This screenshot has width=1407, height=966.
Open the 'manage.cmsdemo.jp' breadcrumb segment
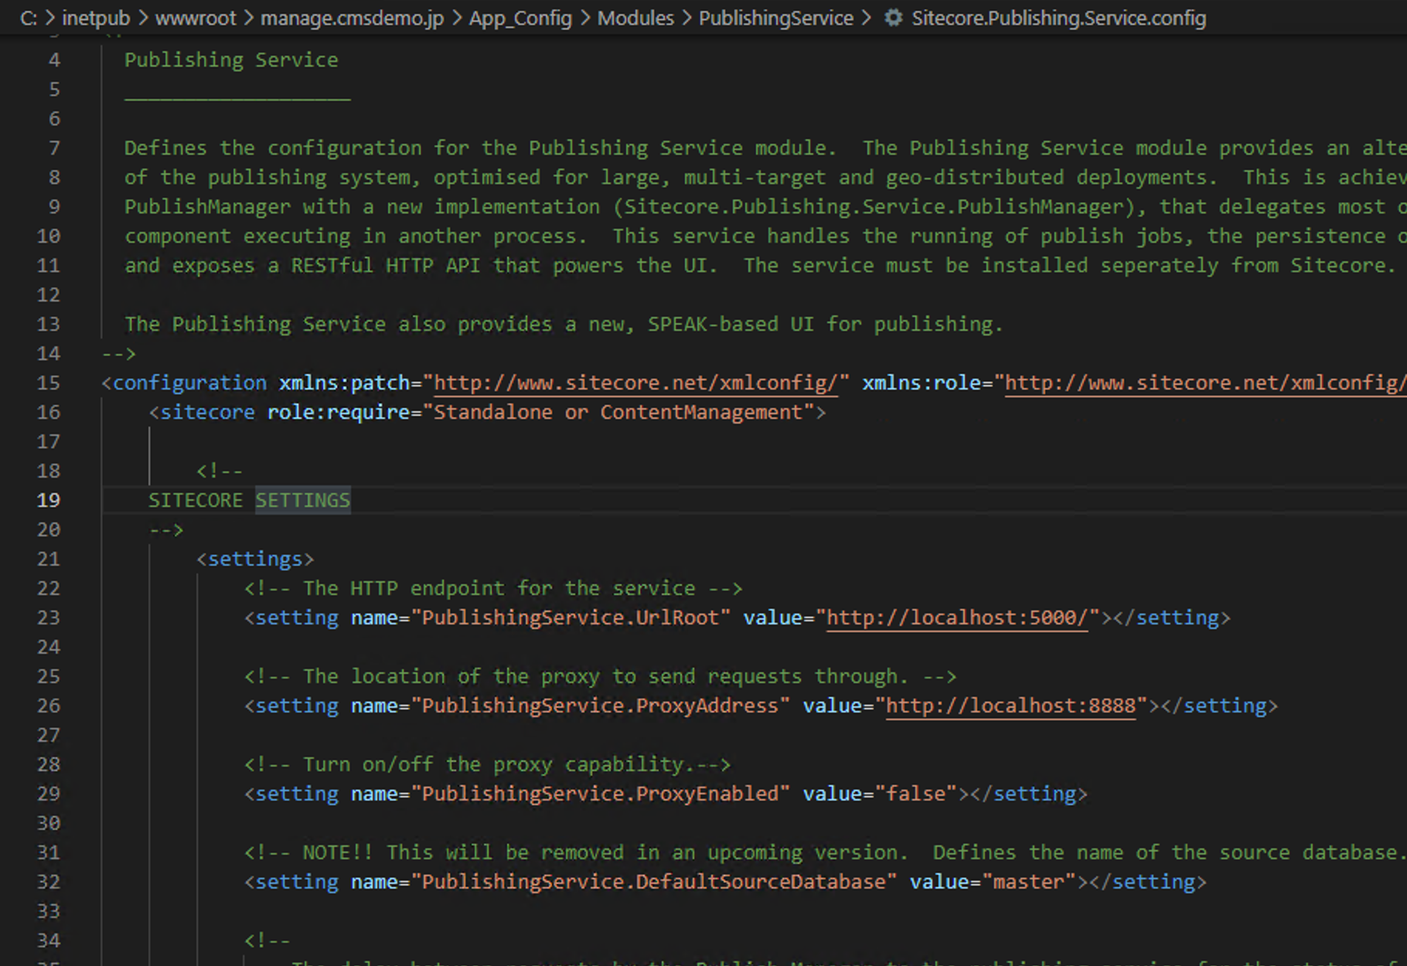coord(353,18)
